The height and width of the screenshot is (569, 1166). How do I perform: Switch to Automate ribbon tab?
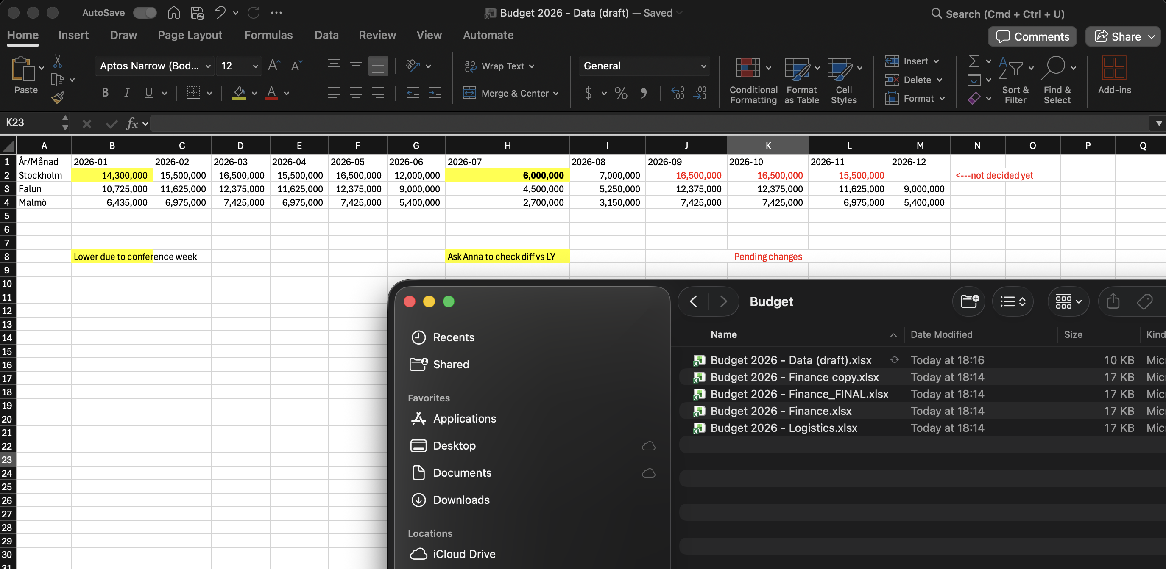click(x=488, y=35)
